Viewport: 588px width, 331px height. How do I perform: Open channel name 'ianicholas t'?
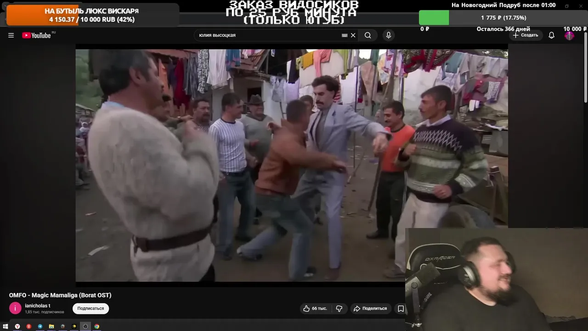coord(38,306)
